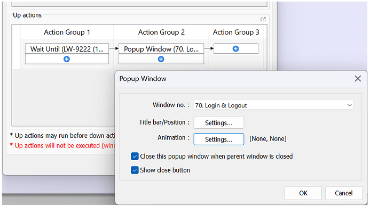Add action under Wait Until in Group 1

(67, 59)
